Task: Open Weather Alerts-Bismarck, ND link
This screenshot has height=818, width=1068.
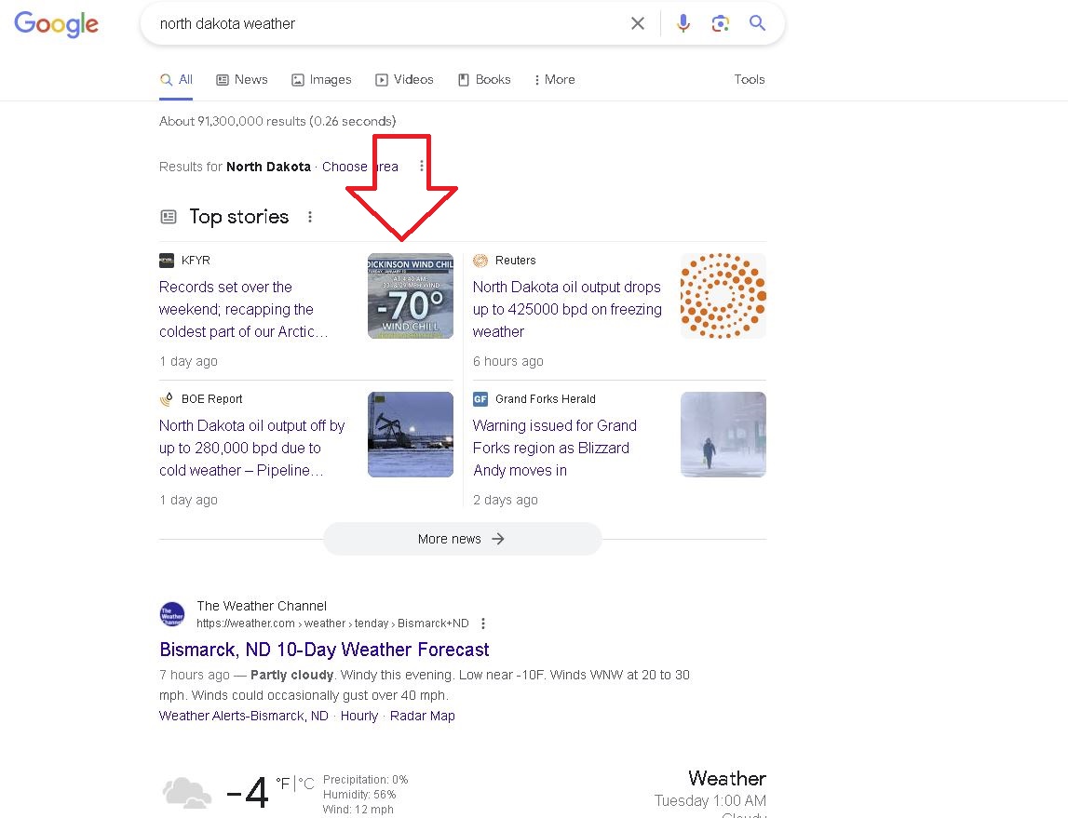Action: click(x=244, y=716)
